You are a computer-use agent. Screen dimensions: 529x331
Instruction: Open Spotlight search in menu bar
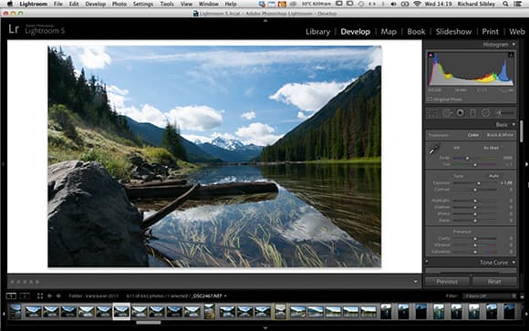tap(505, 4)
